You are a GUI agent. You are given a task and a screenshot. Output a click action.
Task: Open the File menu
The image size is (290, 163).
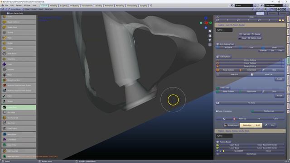pyautogui.click(x=7, y=5)
